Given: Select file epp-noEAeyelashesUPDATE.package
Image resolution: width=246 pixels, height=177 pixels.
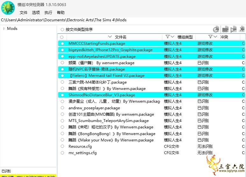Looking at the screenshot, I should 102,56.
